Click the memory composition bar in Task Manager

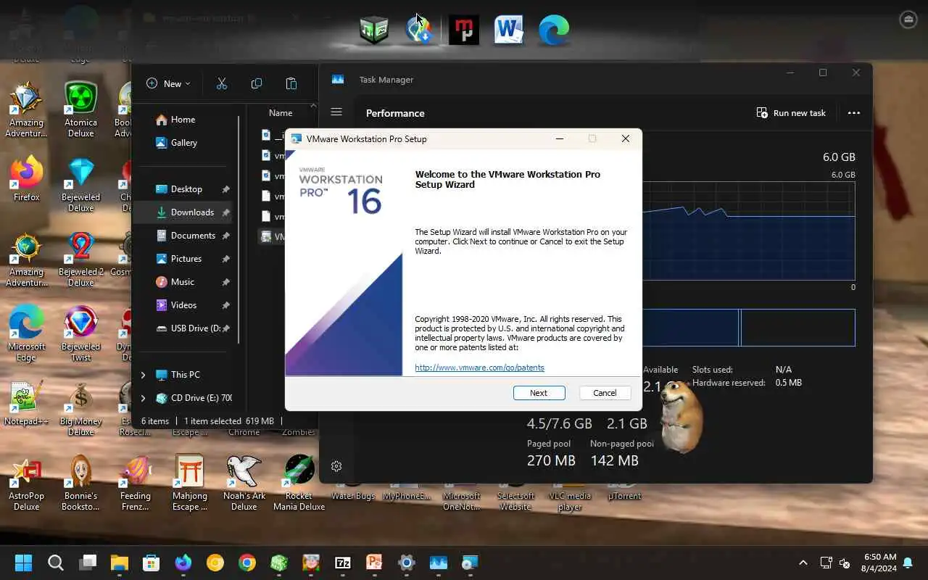coord(749,328)
